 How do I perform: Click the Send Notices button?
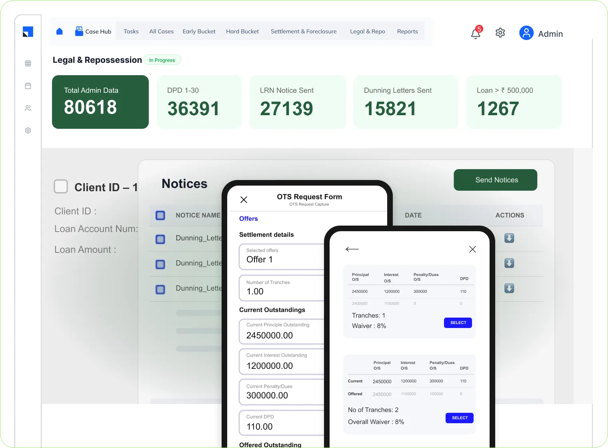[x=496, y=180]
